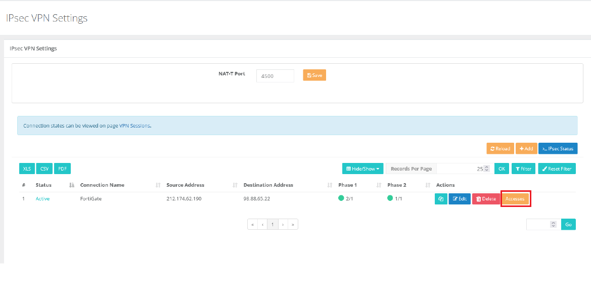Screen dimensions: 591x292
Task: Click the NAT-T Port input field
Action: (275, 76)
